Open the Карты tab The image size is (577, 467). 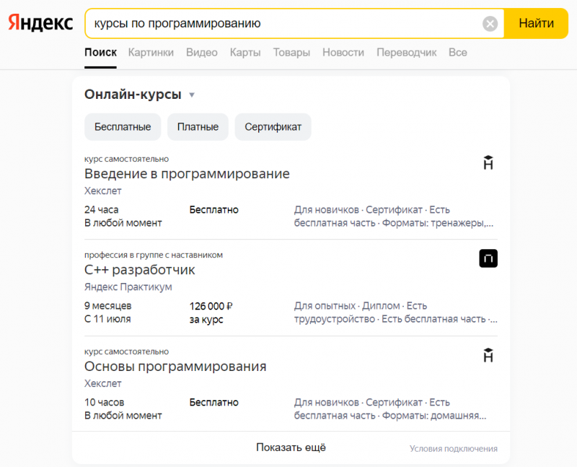(245, 52)
